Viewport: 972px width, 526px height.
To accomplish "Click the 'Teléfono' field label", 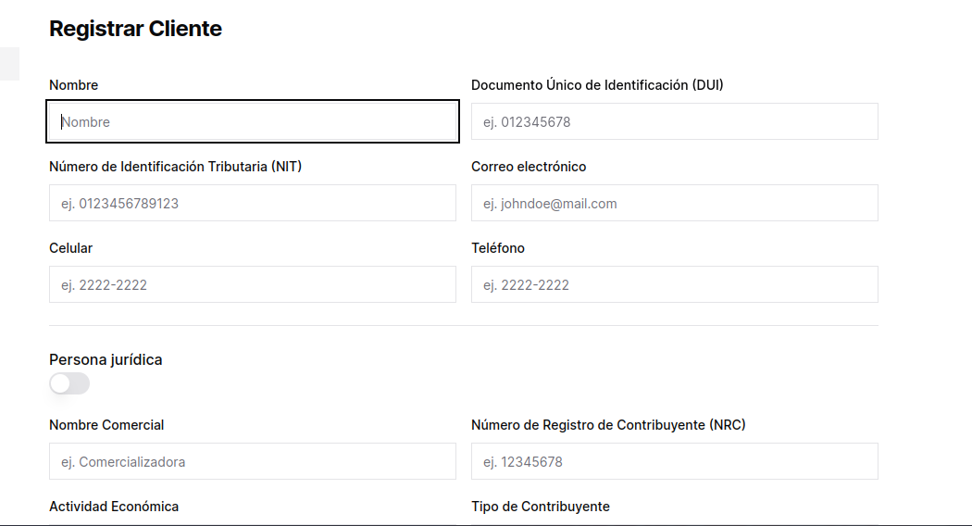I will pos(498,248).
